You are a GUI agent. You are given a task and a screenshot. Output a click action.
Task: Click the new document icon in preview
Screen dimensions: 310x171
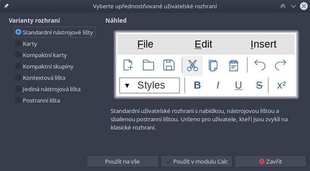[128, 65]
